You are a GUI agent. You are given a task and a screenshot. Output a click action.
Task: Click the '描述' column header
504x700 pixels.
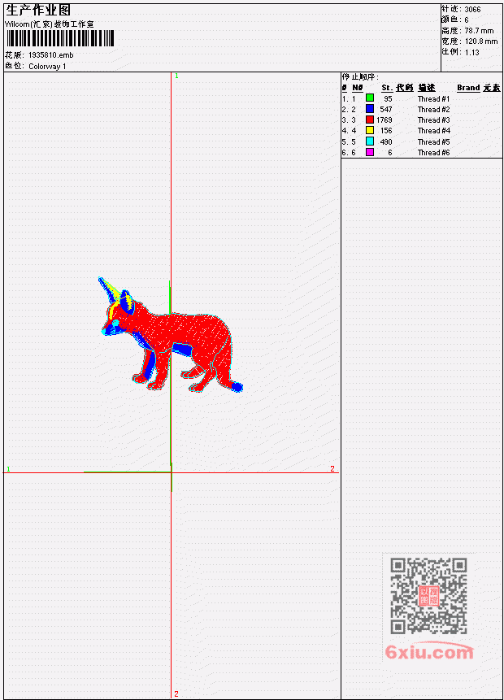click(x=426, y=88)
